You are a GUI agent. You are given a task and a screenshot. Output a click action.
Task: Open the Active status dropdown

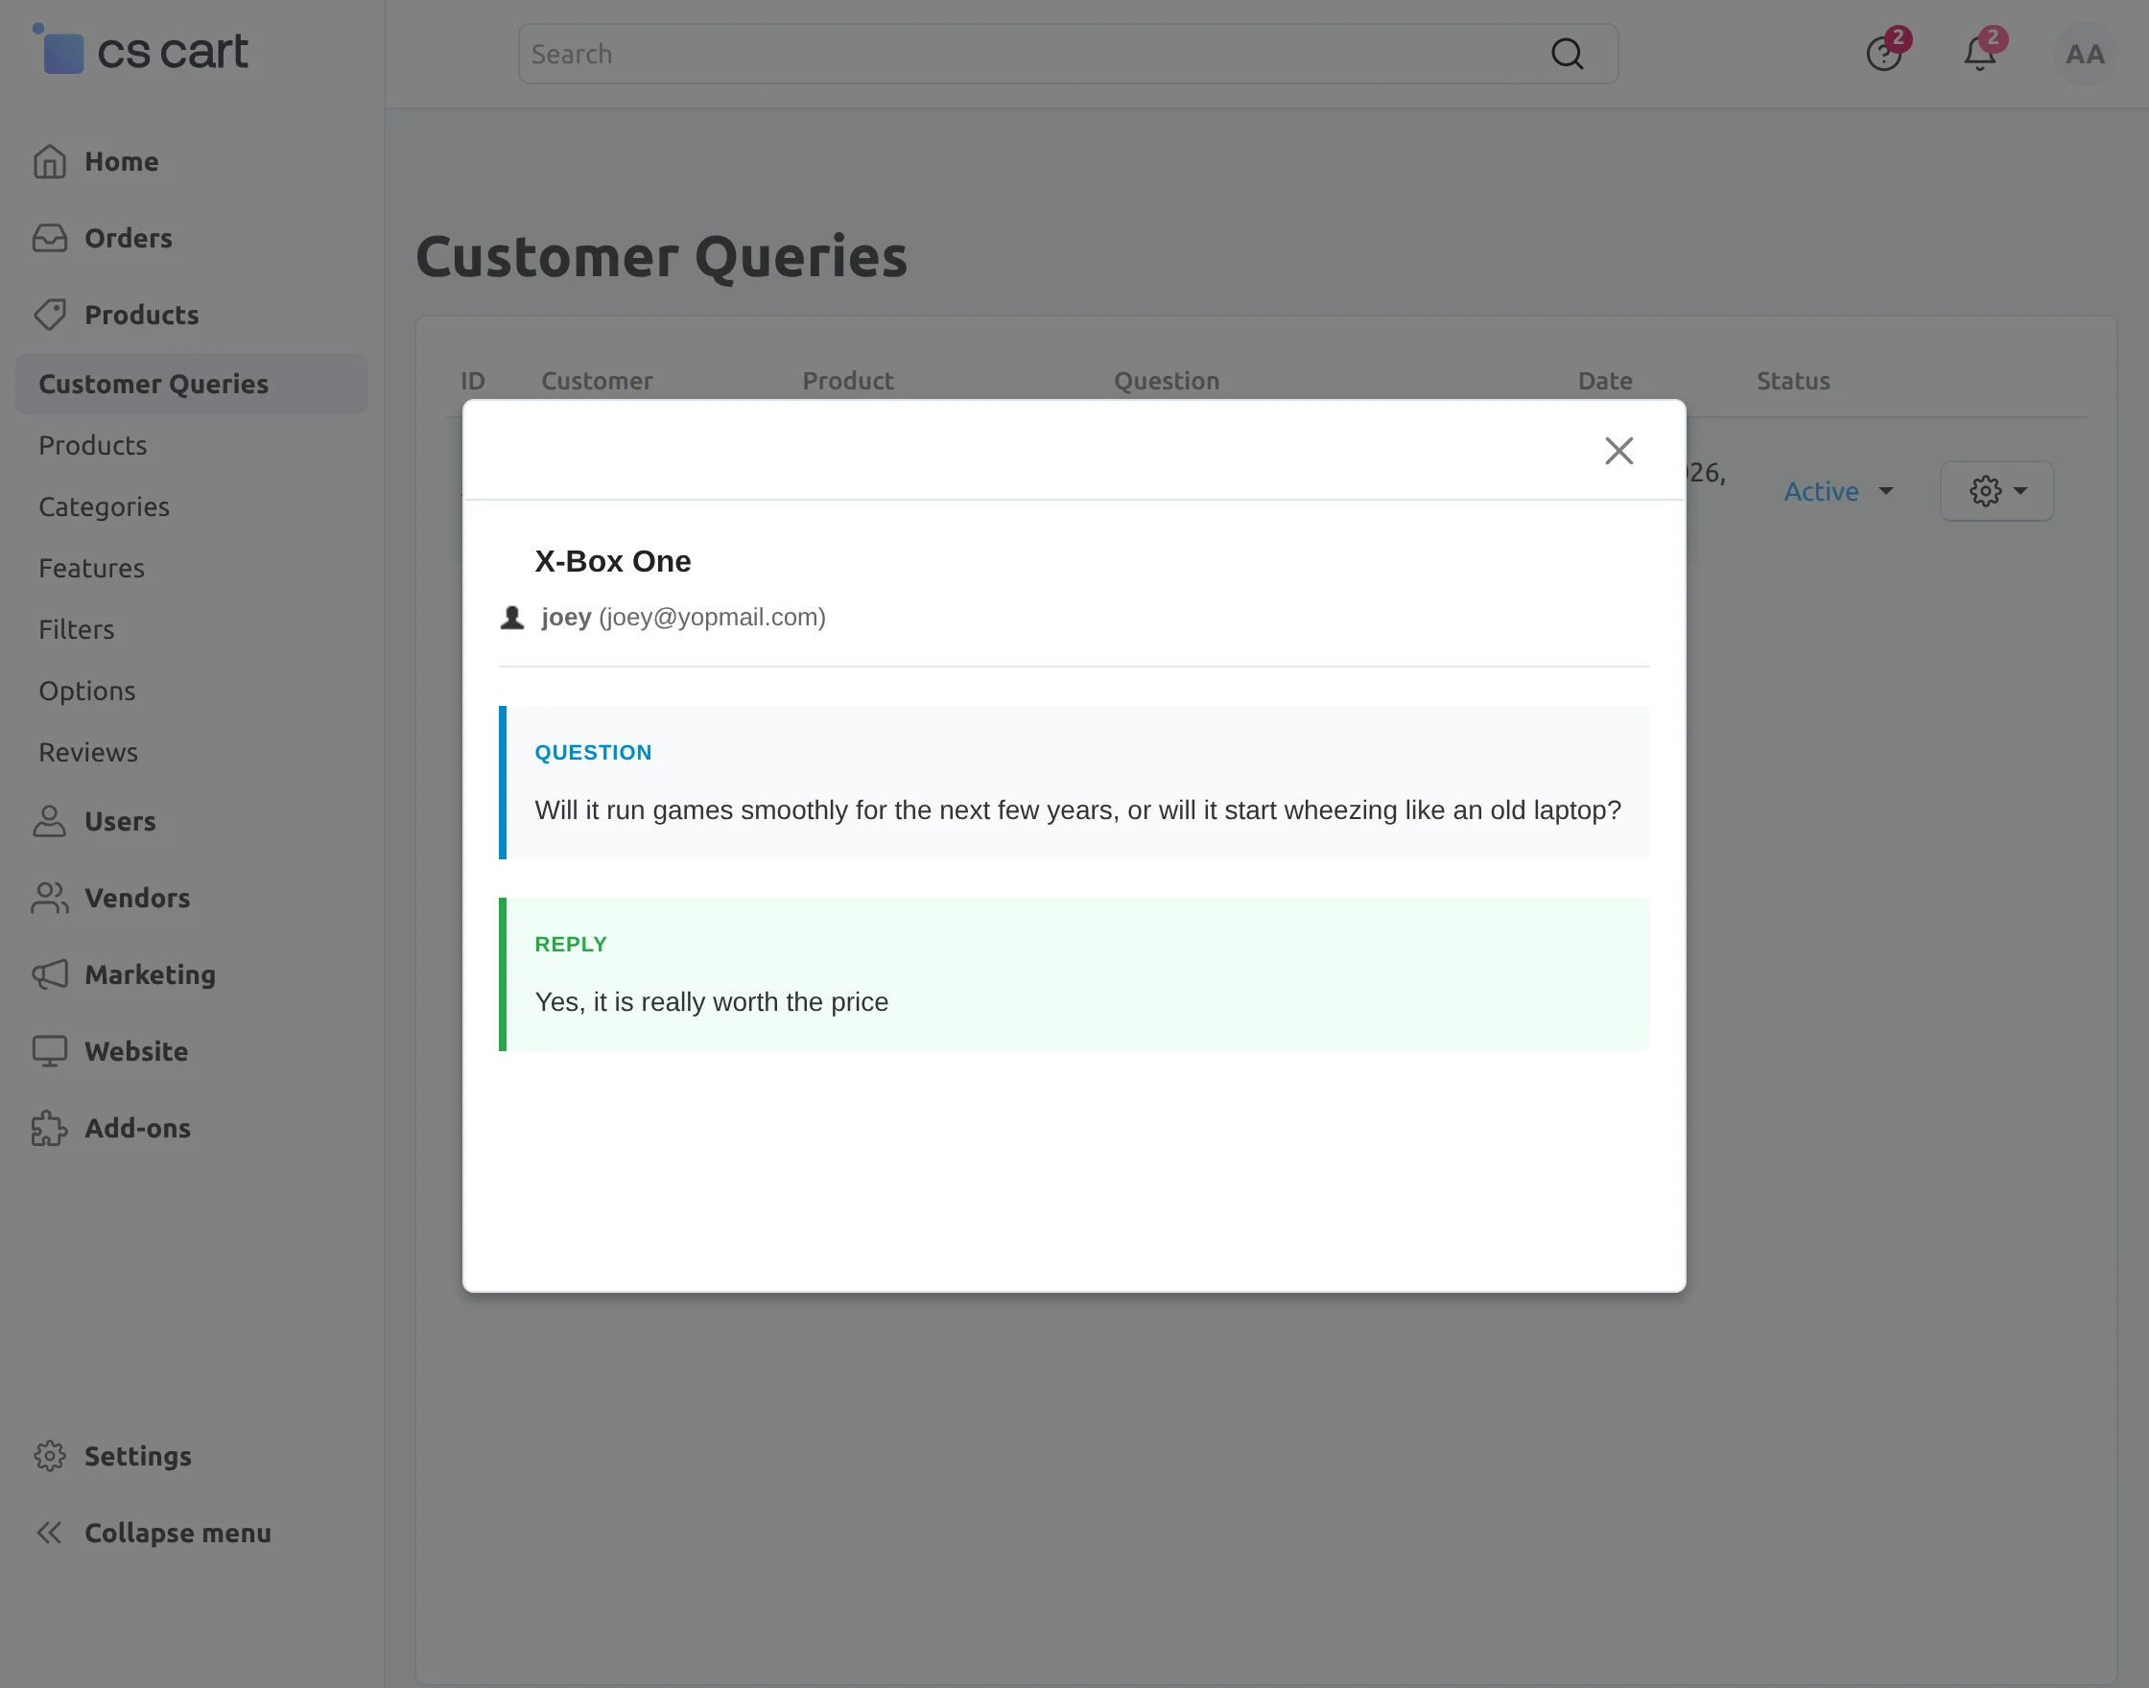(x=1838, y=491)
